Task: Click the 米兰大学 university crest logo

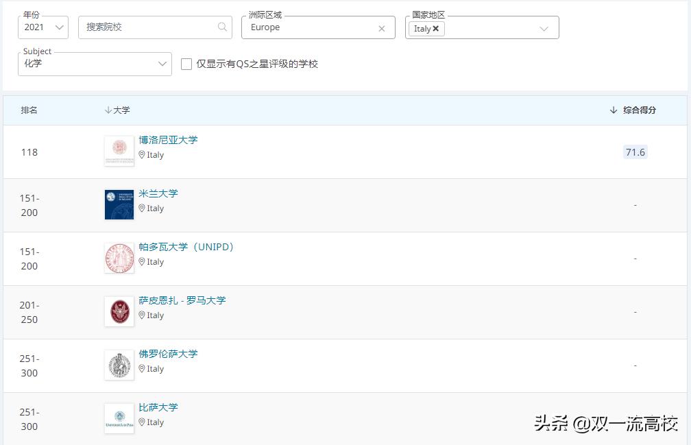Action: coord(119,204)
